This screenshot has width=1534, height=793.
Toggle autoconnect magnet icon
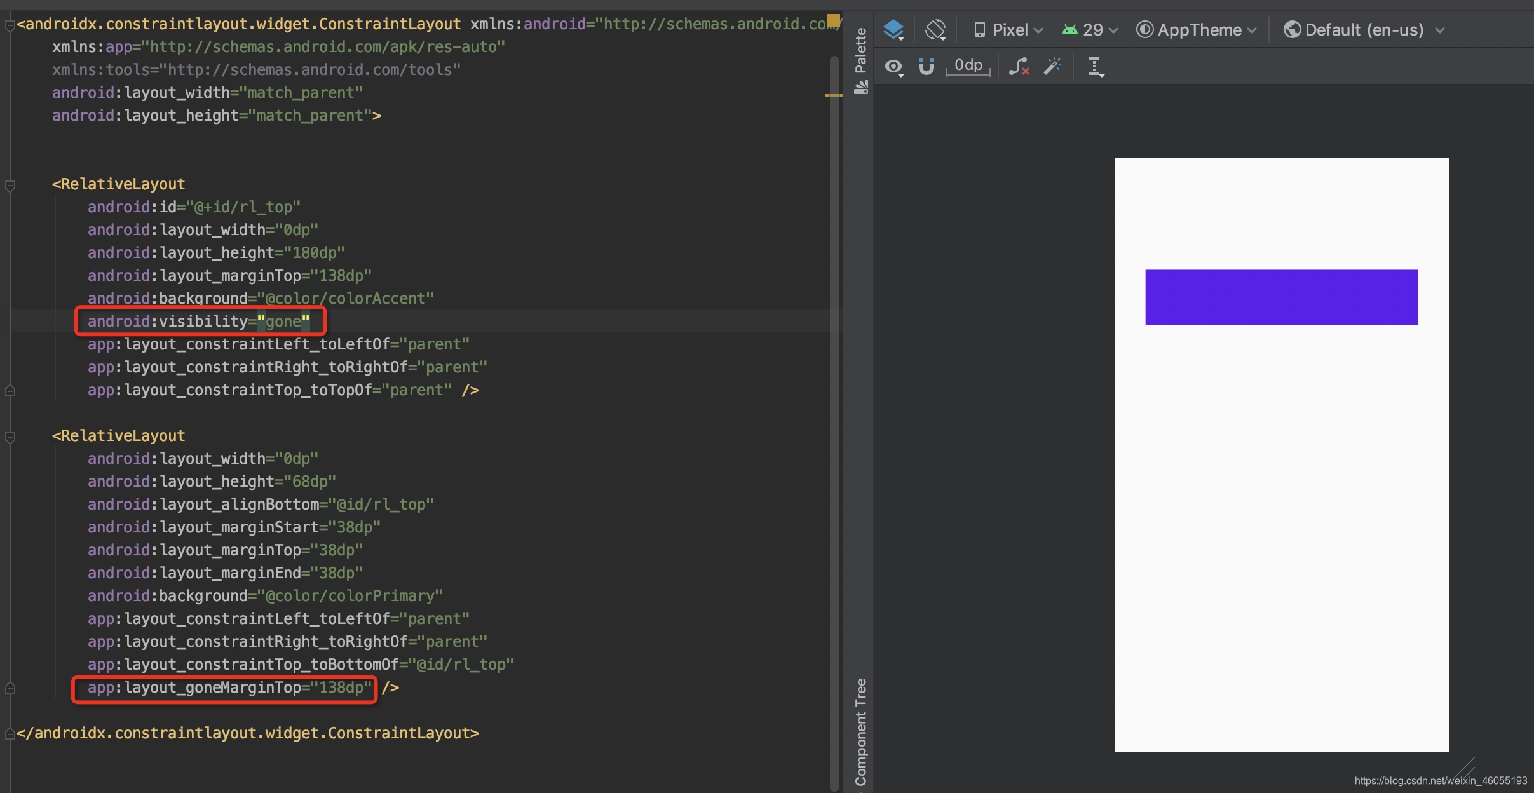pyautogui.click(x=927, y=67)
